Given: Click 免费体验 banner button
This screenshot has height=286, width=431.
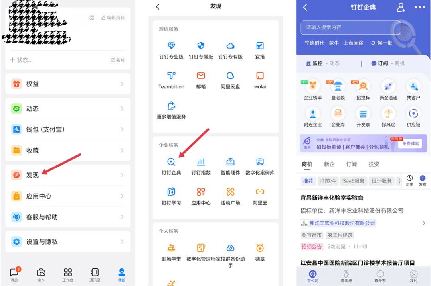Looking at the screenshot, I should pyautogui.click(x=411, y=143).
